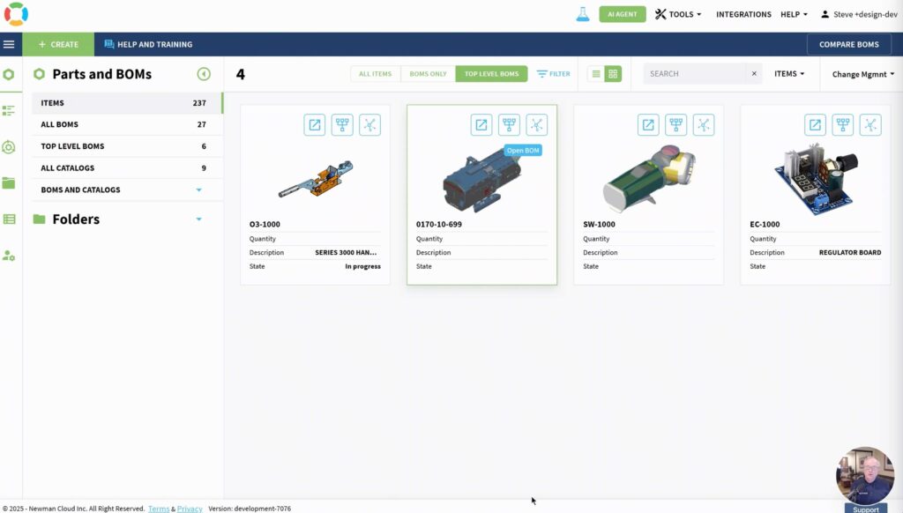Click the green Folders icon
The width and height of the screenshot is (903, 513).
pyautogui.click(x=39, y=219)
